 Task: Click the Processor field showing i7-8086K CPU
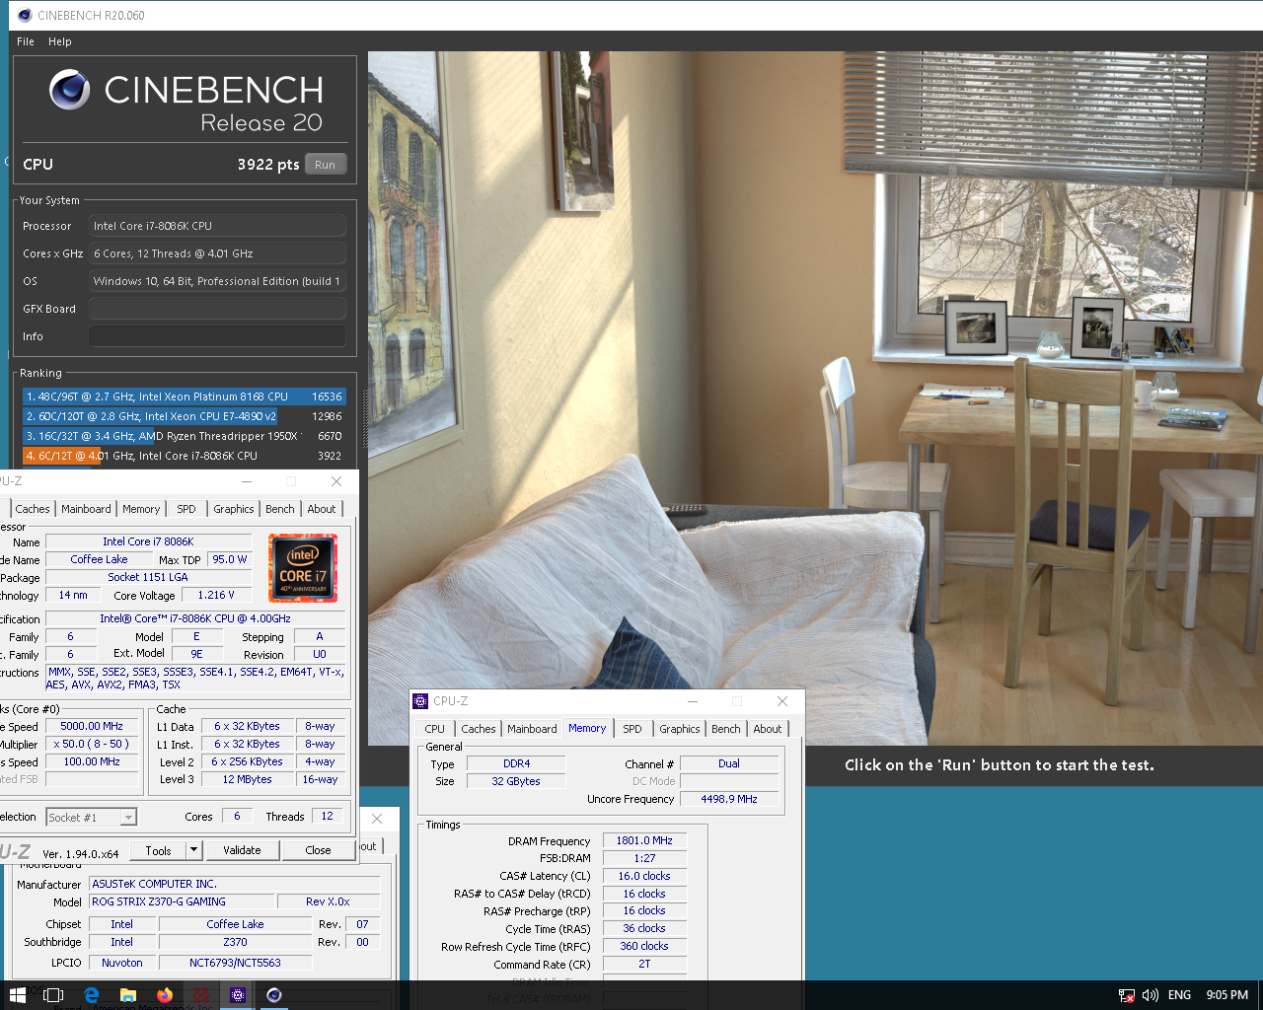(217, 226)
